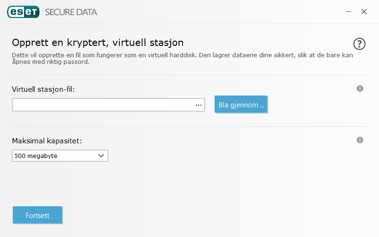Click the ESET logo
379x237 pixels.
coord(23,12)
